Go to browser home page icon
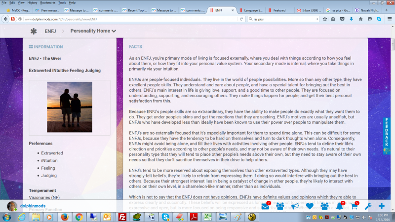The width and height of the screenshot is (395, 222). [x=360, y=19]
